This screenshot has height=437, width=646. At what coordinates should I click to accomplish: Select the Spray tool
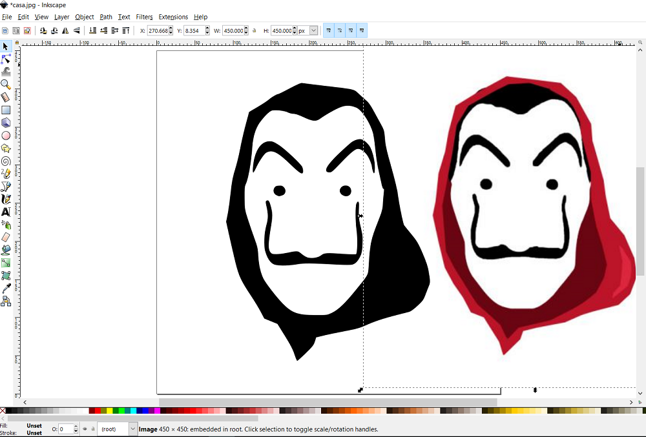coord(6,225)
